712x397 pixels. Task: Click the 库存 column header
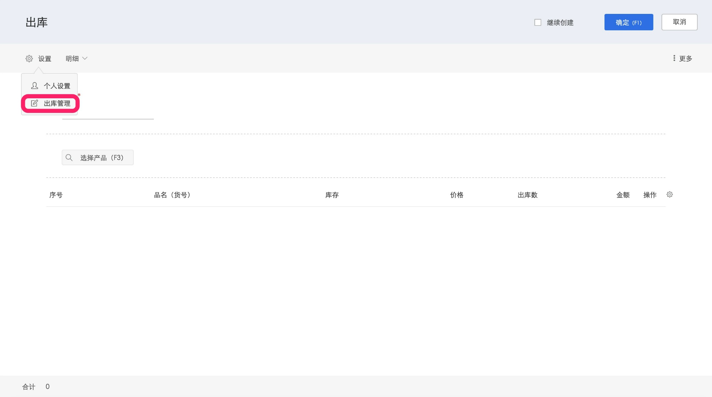332,195
